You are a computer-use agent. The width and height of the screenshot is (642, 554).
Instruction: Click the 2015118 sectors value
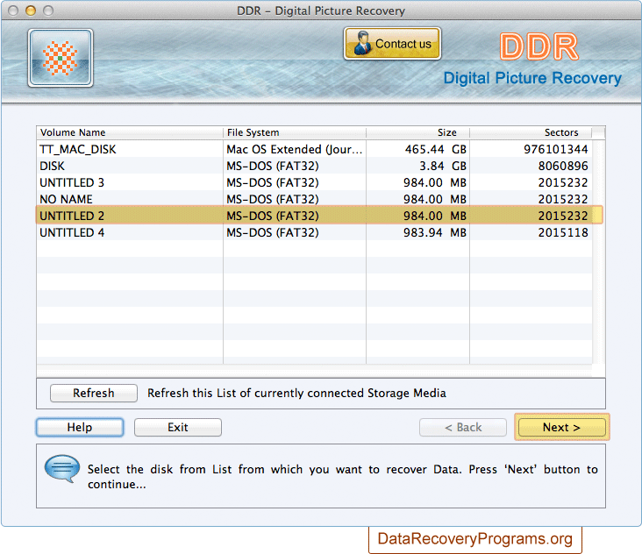point(563,232)
